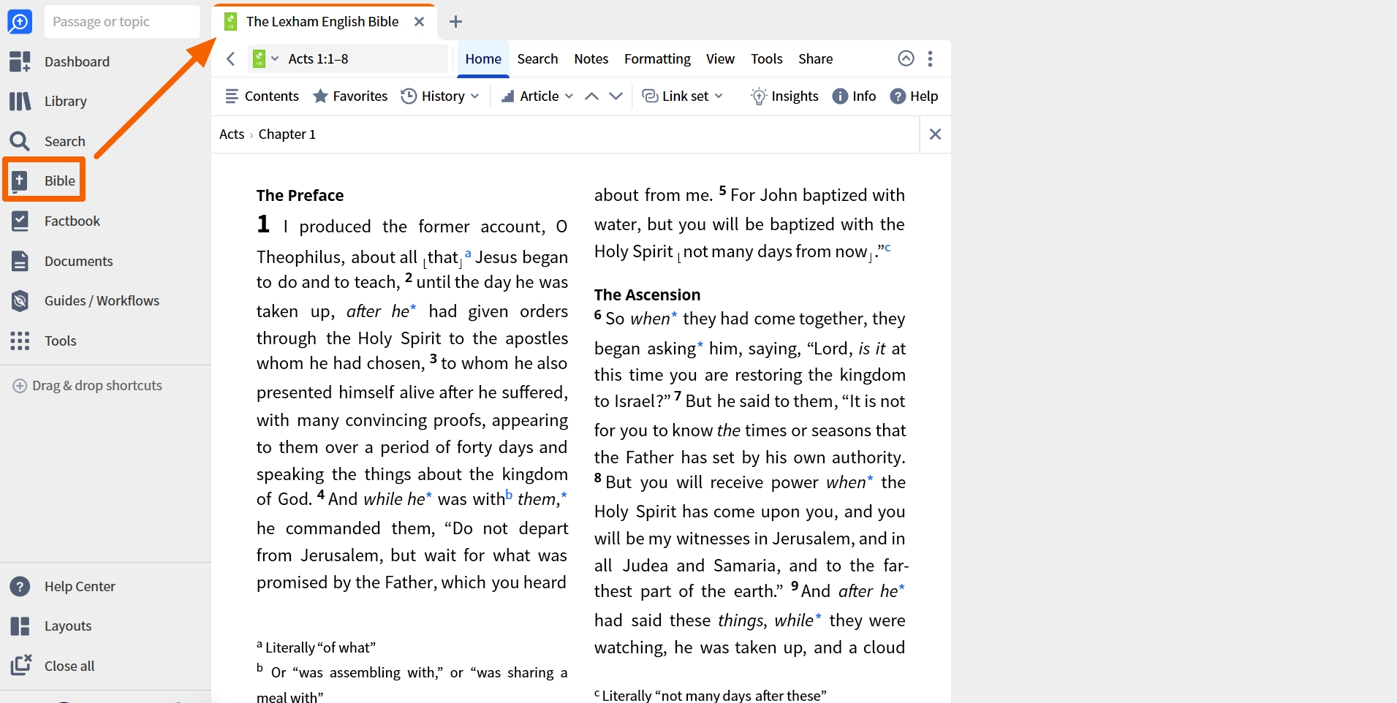Collapse the ribbon with circled chevron
The width and height of the screenshot is (1397, 703).
click(x=906, y=58)
